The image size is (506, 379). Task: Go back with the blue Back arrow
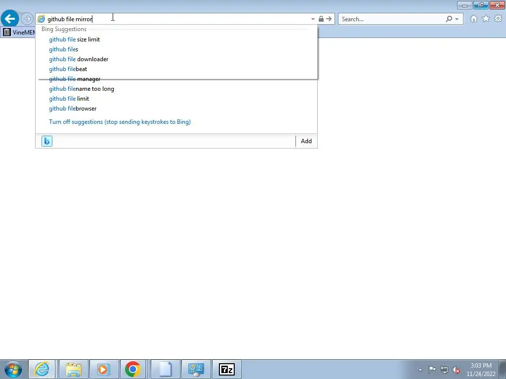10,19
